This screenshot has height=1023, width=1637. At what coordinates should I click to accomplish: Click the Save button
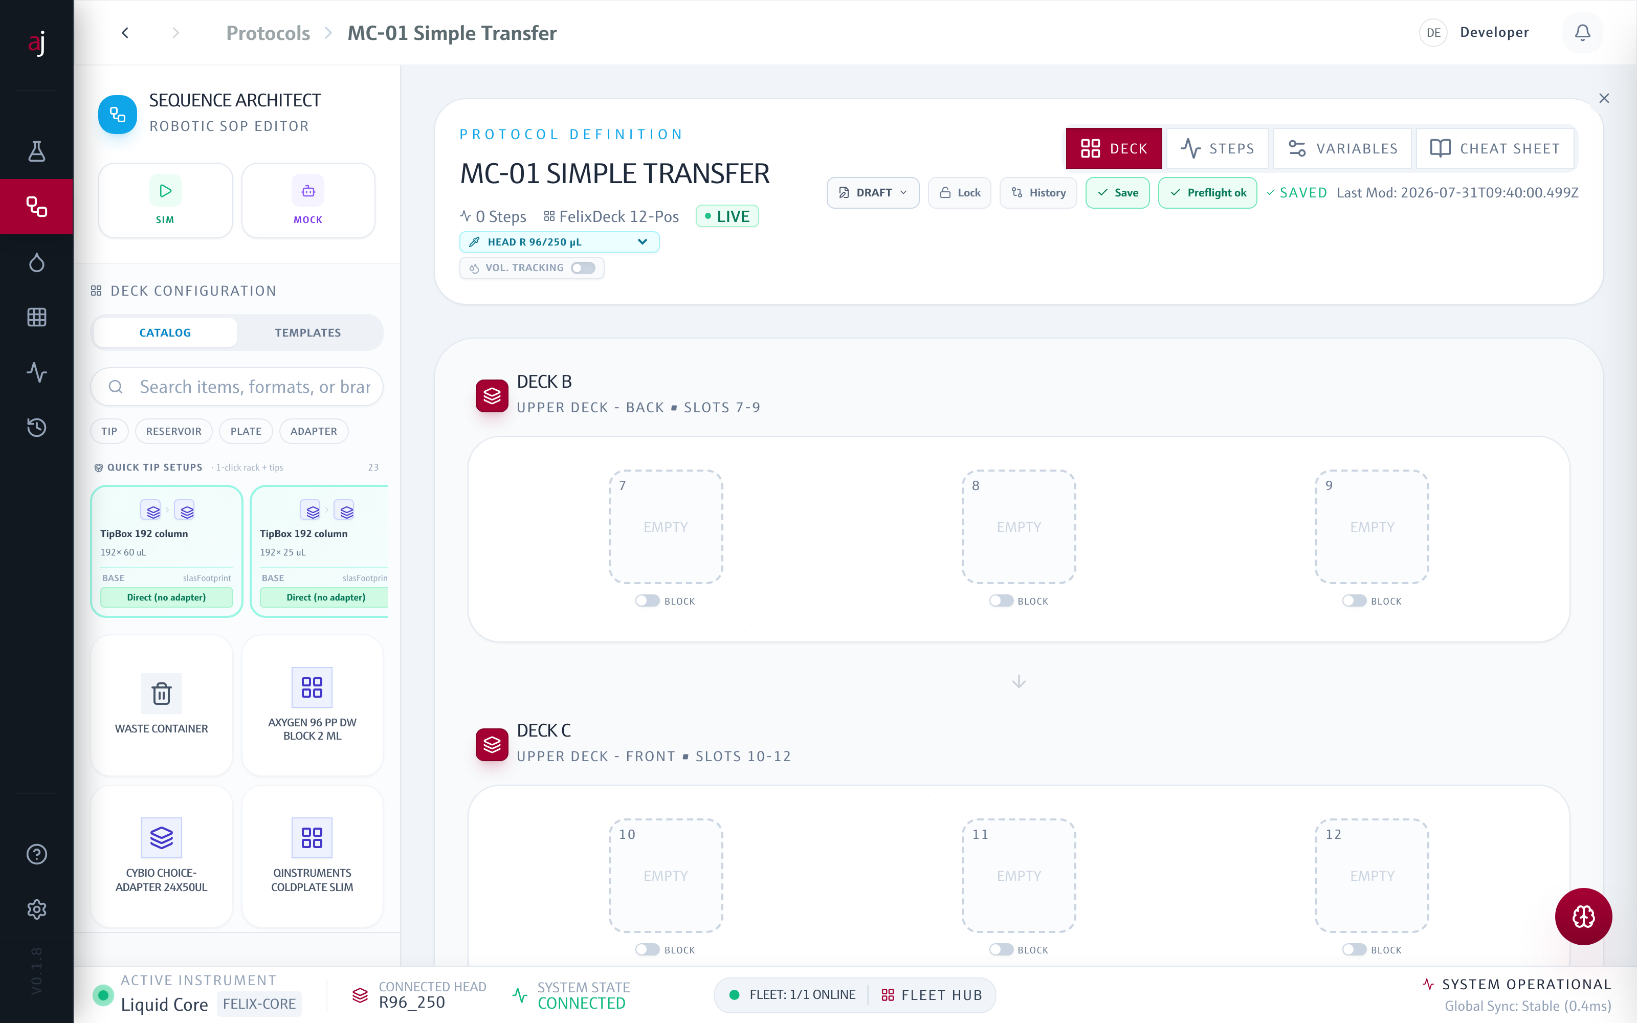(1117, 193)
